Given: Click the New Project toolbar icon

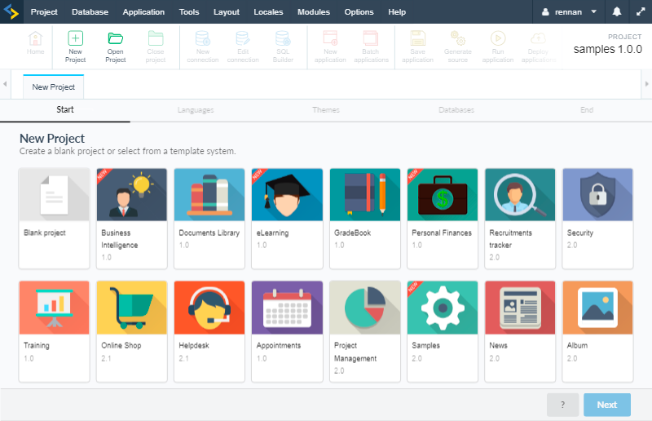Looking at the screenshot, I should click(75, 38).
